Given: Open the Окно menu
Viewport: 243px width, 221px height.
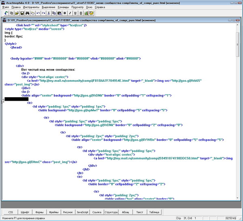Looking at the screenshot, I should 89,7.
